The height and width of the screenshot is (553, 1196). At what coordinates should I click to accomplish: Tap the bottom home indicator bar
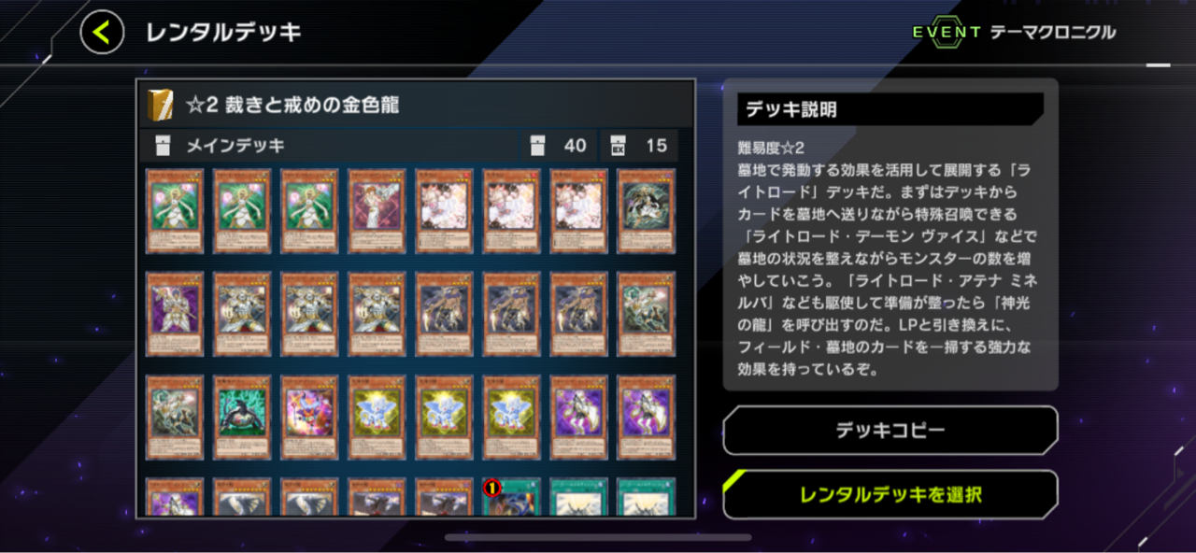[x=598, y=537]
